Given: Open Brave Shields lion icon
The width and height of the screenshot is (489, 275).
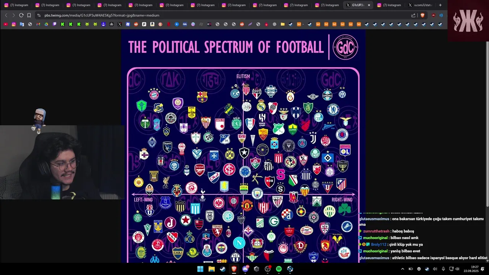Looking at the screenshot, I should 423,15.
